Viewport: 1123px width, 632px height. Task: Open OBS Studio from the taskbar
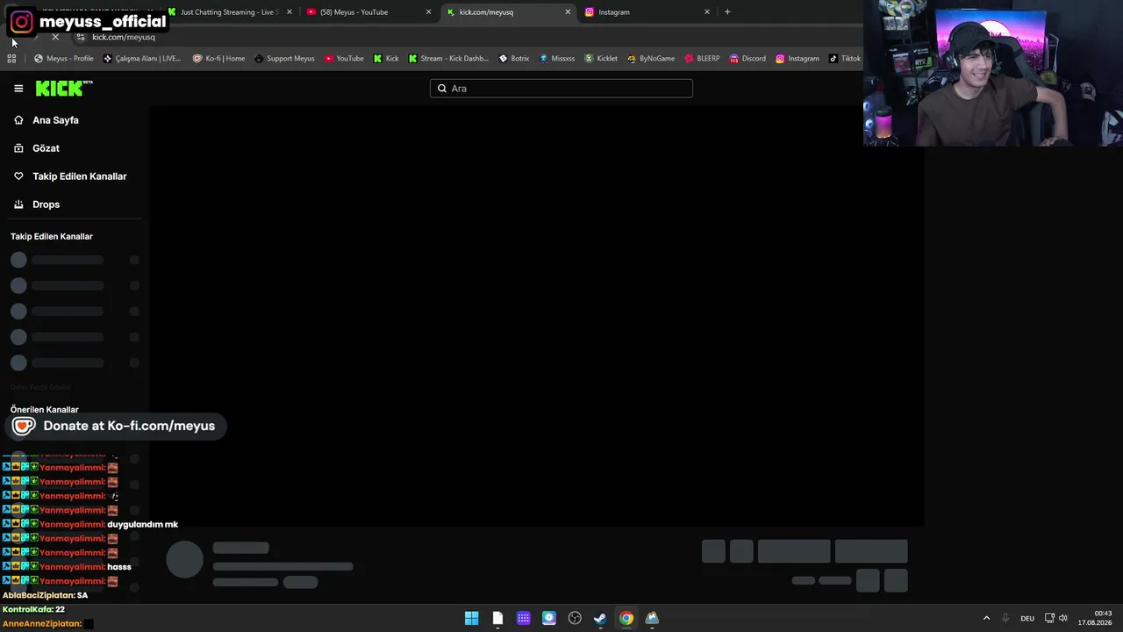coord(575,618)
